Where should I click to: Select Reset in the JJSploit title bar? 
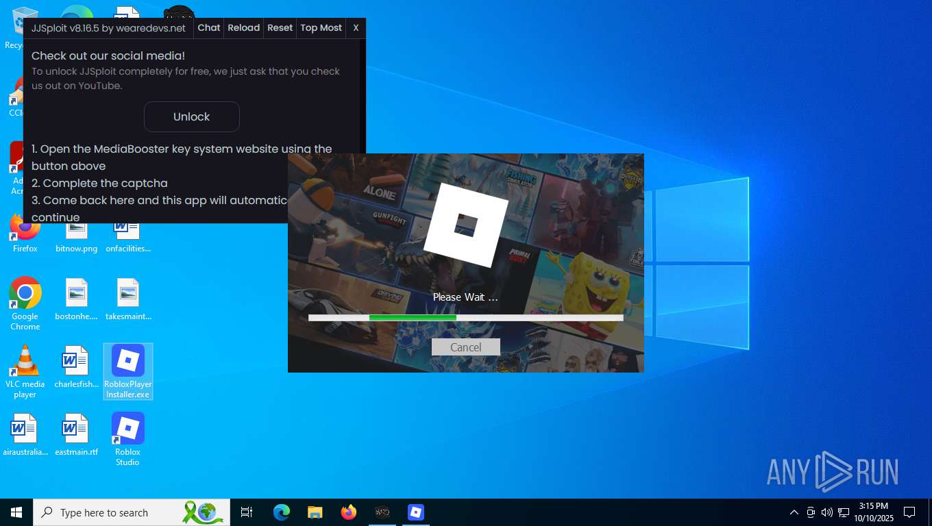click(x=280, y=28)
